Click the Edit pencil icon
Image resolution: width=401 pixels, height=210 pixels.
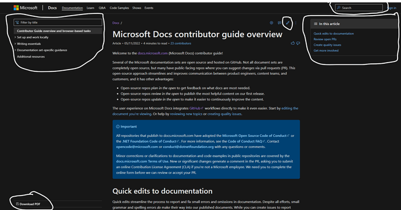pos(288,23)
